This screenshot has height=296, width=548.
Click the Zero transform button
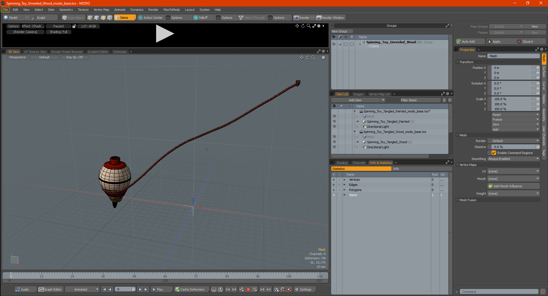point(515,124)
